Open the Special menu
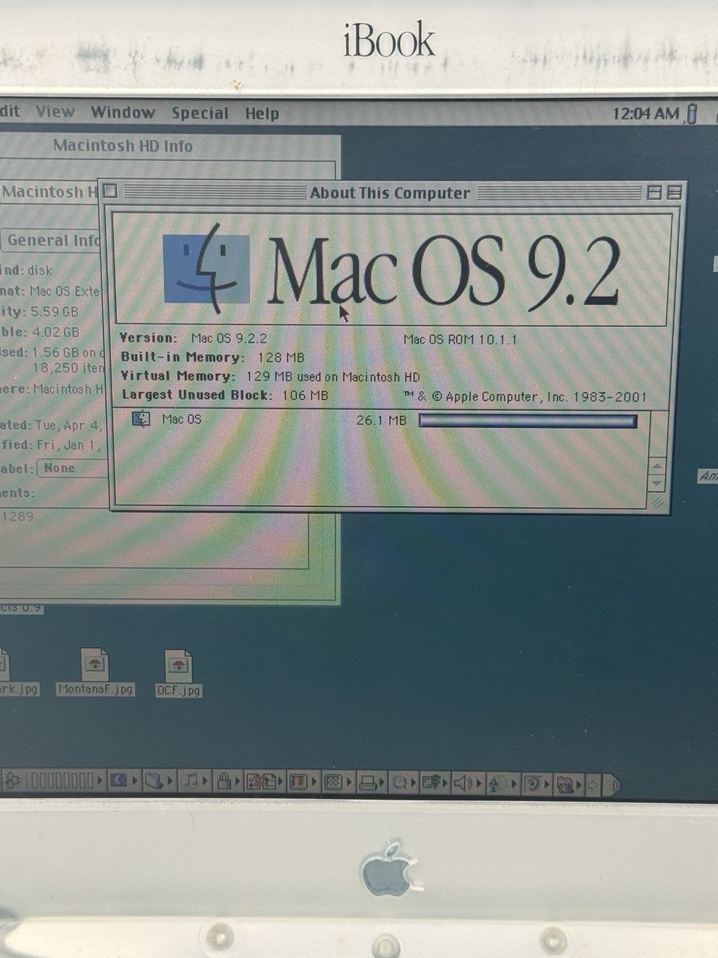Image resolution: width=718 pixels, height=958 pixels. (200, 113)
